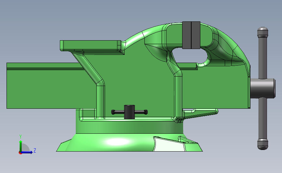Select the blue Z axis arrow
This screenshot has width=282, height=173.
coord(27,152)
